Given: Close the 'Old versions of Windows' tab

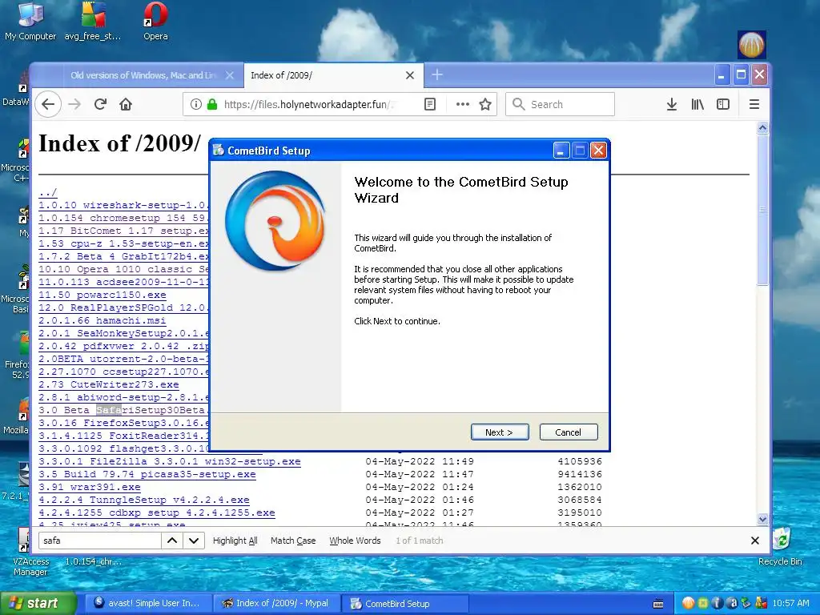Looking at the screenshot, I should 230,75.
